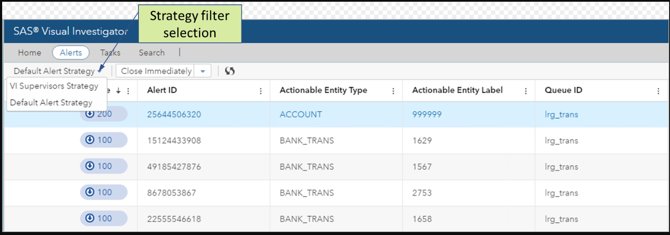Open Queue ID column options menu

658,91
